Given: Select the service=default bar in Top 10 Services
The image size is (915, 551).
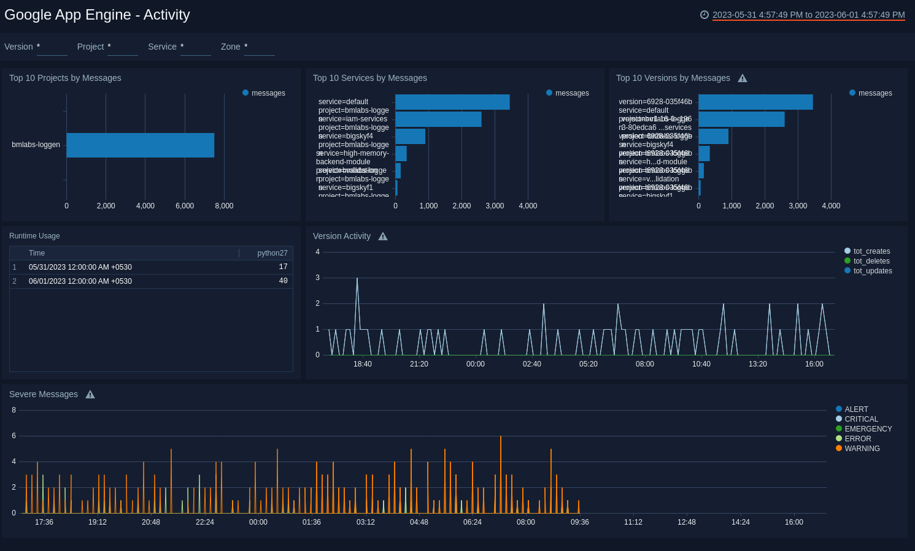Looking at the screenshot, I should point(452,102).
